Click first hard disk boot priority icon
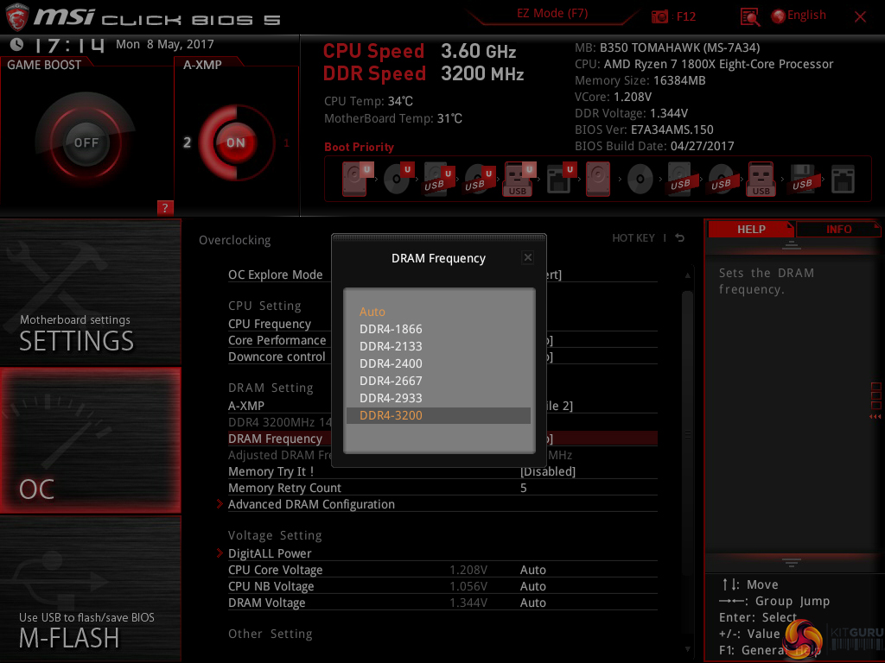Viewport: 885px width, 663px height. 355,179
